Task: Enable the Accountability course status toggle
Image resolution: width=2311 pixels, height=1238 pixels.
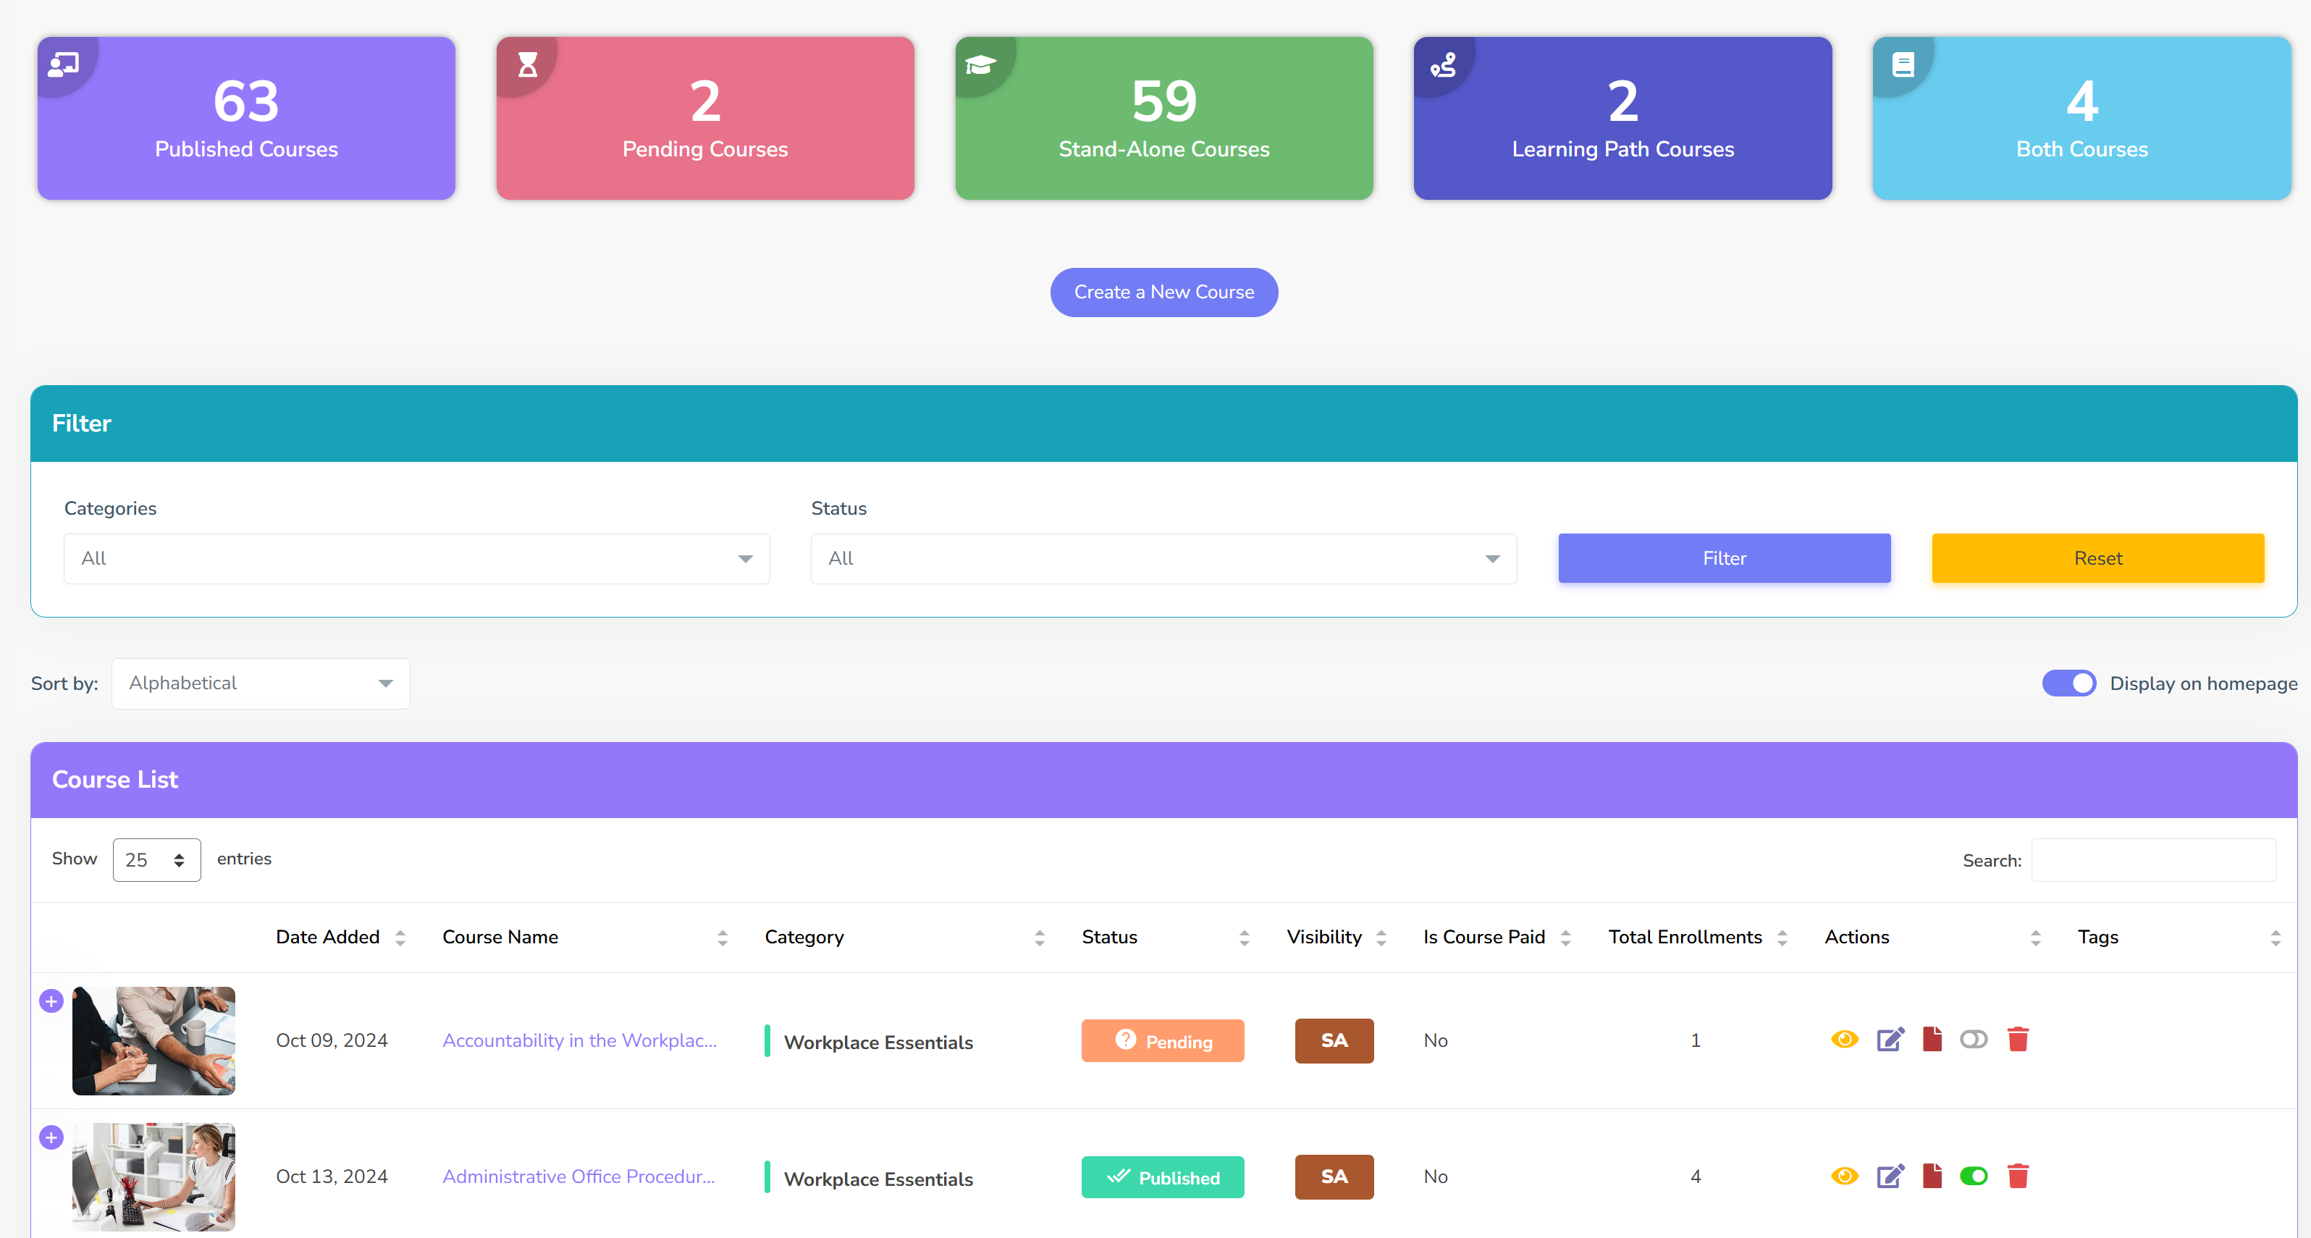Action: [1973, 1040]
